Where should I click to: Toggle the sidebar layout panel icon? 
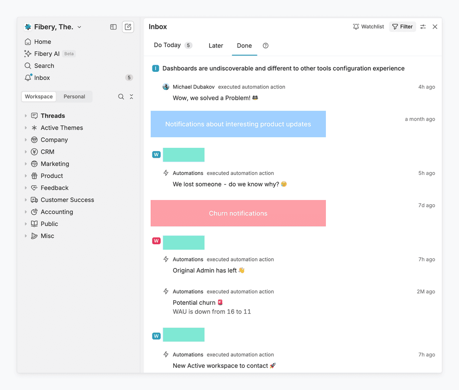tap(113, 27)
